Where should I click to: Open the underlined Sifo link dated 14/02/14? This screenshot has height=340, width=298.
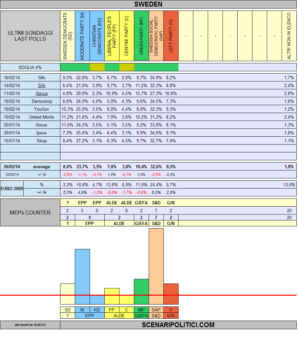tap(42, 86)
